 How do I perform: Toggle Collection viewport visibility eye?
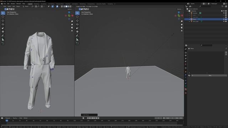(x=224, y=11)
